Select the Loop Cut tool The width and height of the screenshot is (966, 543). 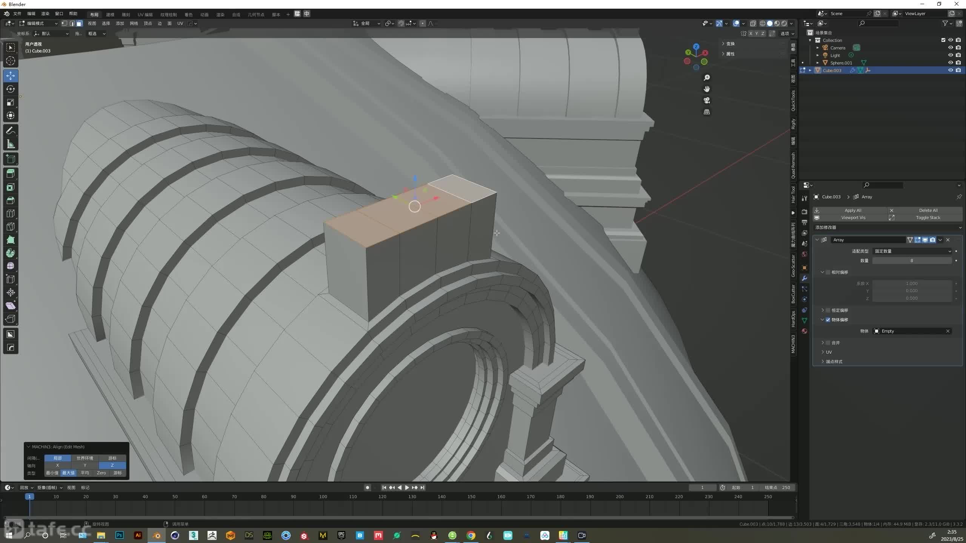coord(11,213)
